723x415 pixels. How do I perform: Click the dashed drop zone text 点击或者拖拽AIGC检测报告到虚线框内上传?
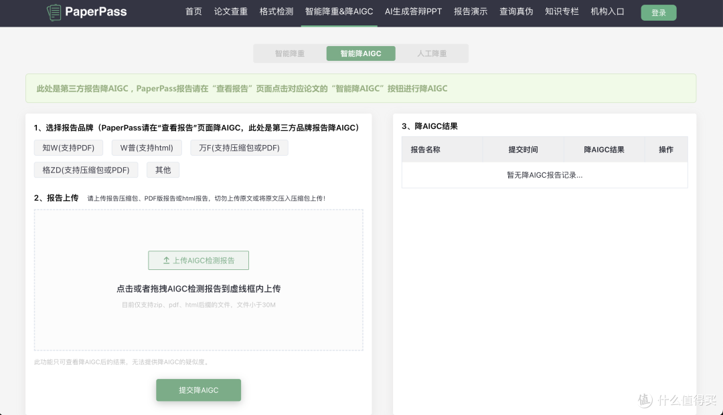(198, 289)
